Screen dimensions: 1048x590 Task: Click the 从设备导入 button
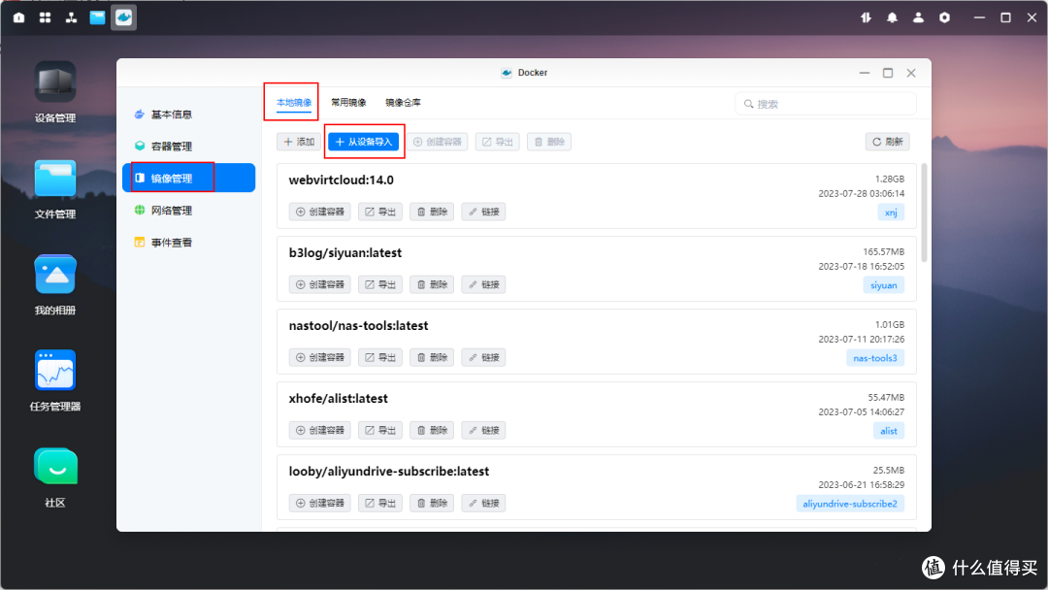[x=364, y=142]
